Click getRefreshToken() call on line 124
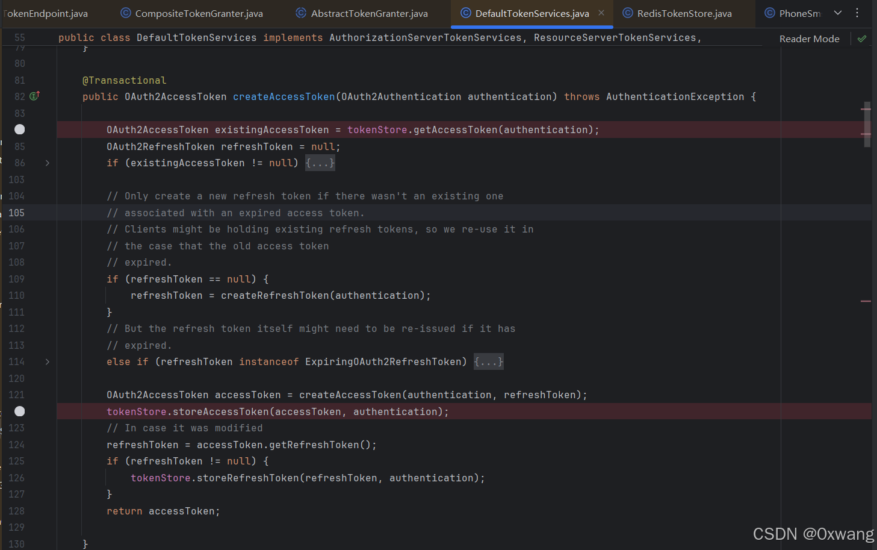The image size is (877, 550). (x=320, y=445)
